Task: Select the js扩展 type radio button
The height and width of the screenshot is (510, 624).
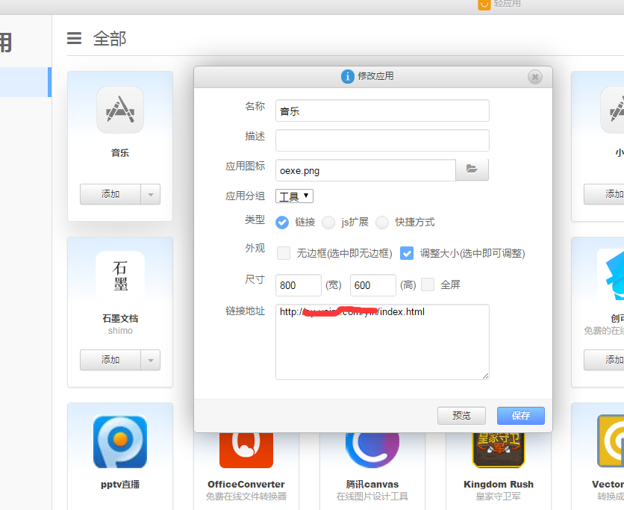Action: [328, 223]
